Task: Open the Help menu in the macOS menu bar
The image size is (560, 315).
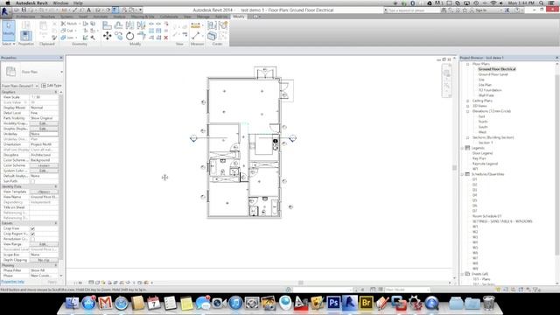Action: coord(78,3)
